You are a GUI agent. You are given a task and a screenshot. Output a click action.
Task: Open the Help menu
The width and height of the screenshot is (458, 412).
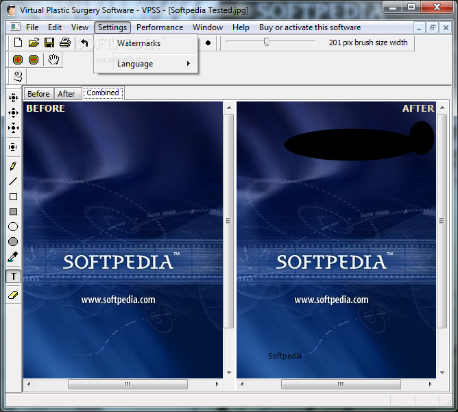click(241, 27)
